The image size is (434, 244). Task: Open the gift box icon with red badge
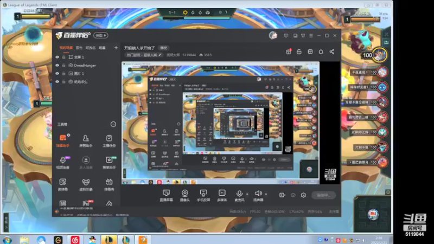tap(289, 52)
